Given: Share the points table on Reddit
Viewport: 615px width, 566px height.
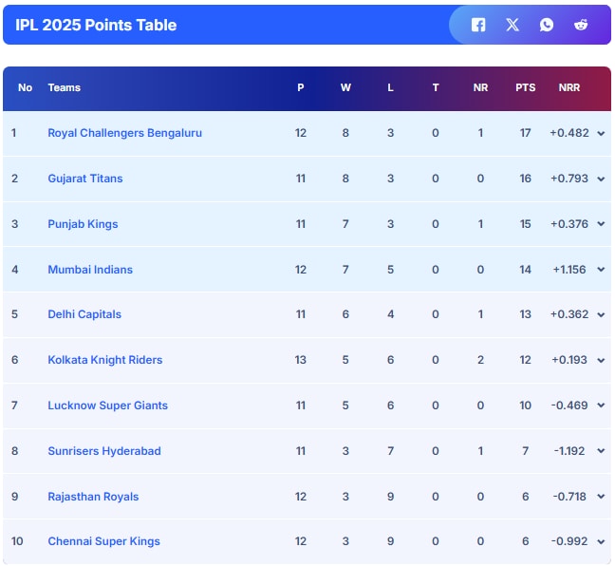Looking at the screenshot, I should click(x=581, y=25).
